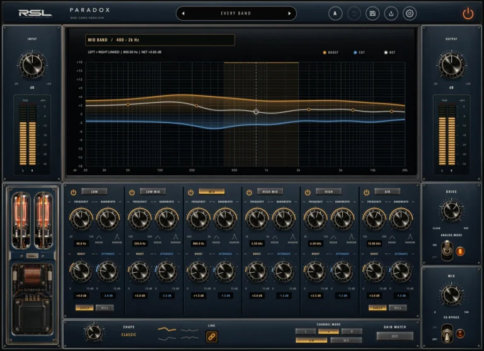This screenshot has width=484, height=351.
Task: Click the Shape knob in bottom strip
Action: (94, 333)
